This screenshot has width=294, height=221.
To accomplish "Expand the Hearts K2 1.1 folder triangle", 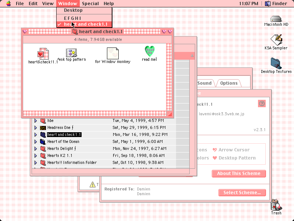I will [x=36, y=156].
